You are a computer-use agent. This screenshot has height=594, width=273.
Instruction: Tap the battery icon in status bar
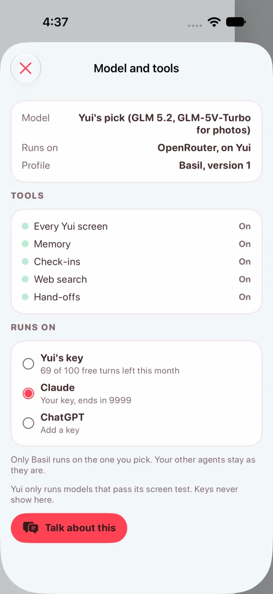click(236, 22)
